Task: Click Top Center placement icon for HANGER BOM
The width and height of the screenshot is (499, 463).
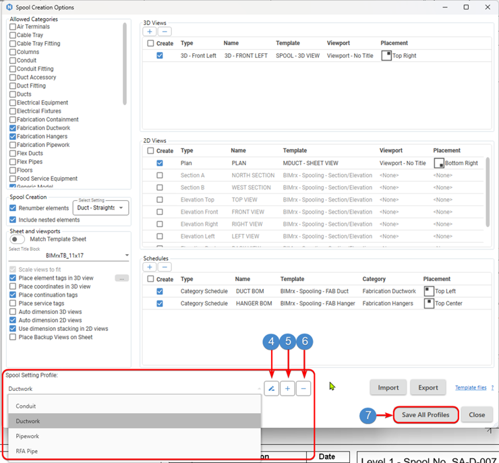Action: tap(429, 303)
